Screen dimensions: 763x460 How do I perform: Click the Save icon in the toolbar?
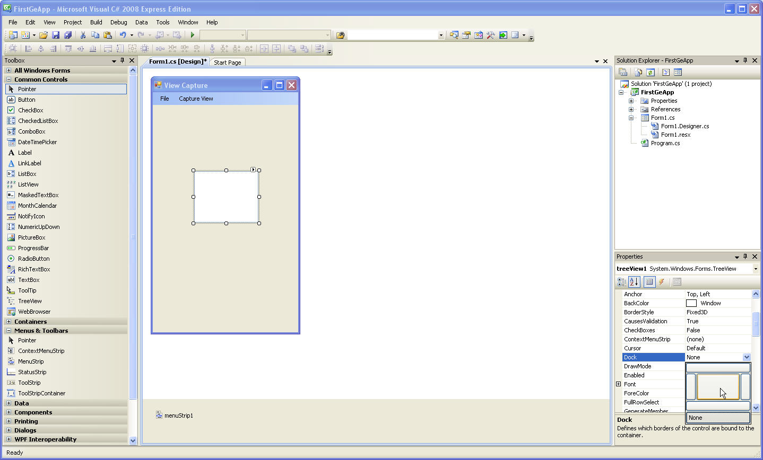point(56,35)
